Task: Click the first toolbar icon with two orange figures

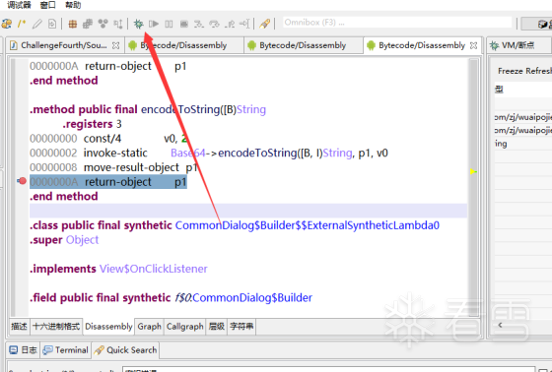Action: pos(6,24)
